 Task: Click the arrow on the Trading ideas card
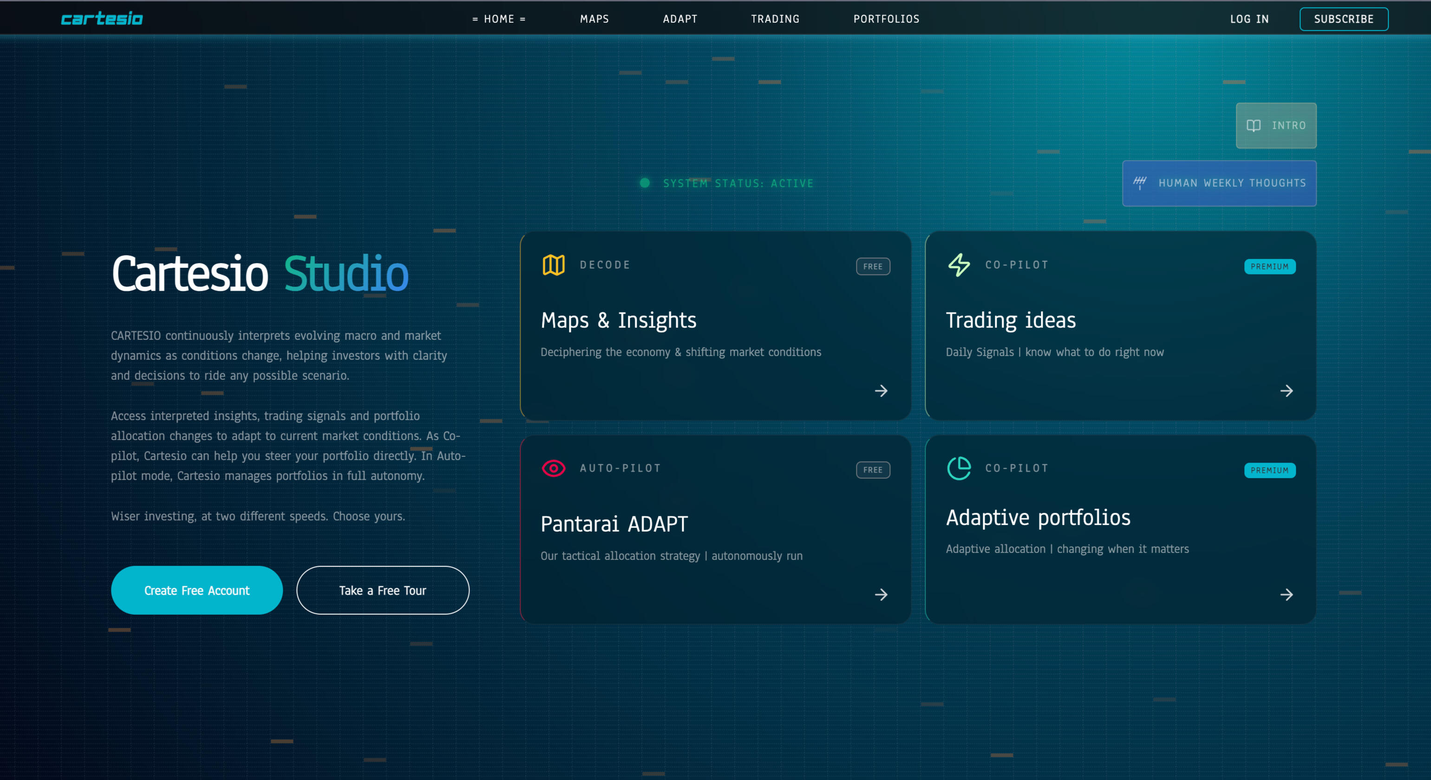[1287, 391]
